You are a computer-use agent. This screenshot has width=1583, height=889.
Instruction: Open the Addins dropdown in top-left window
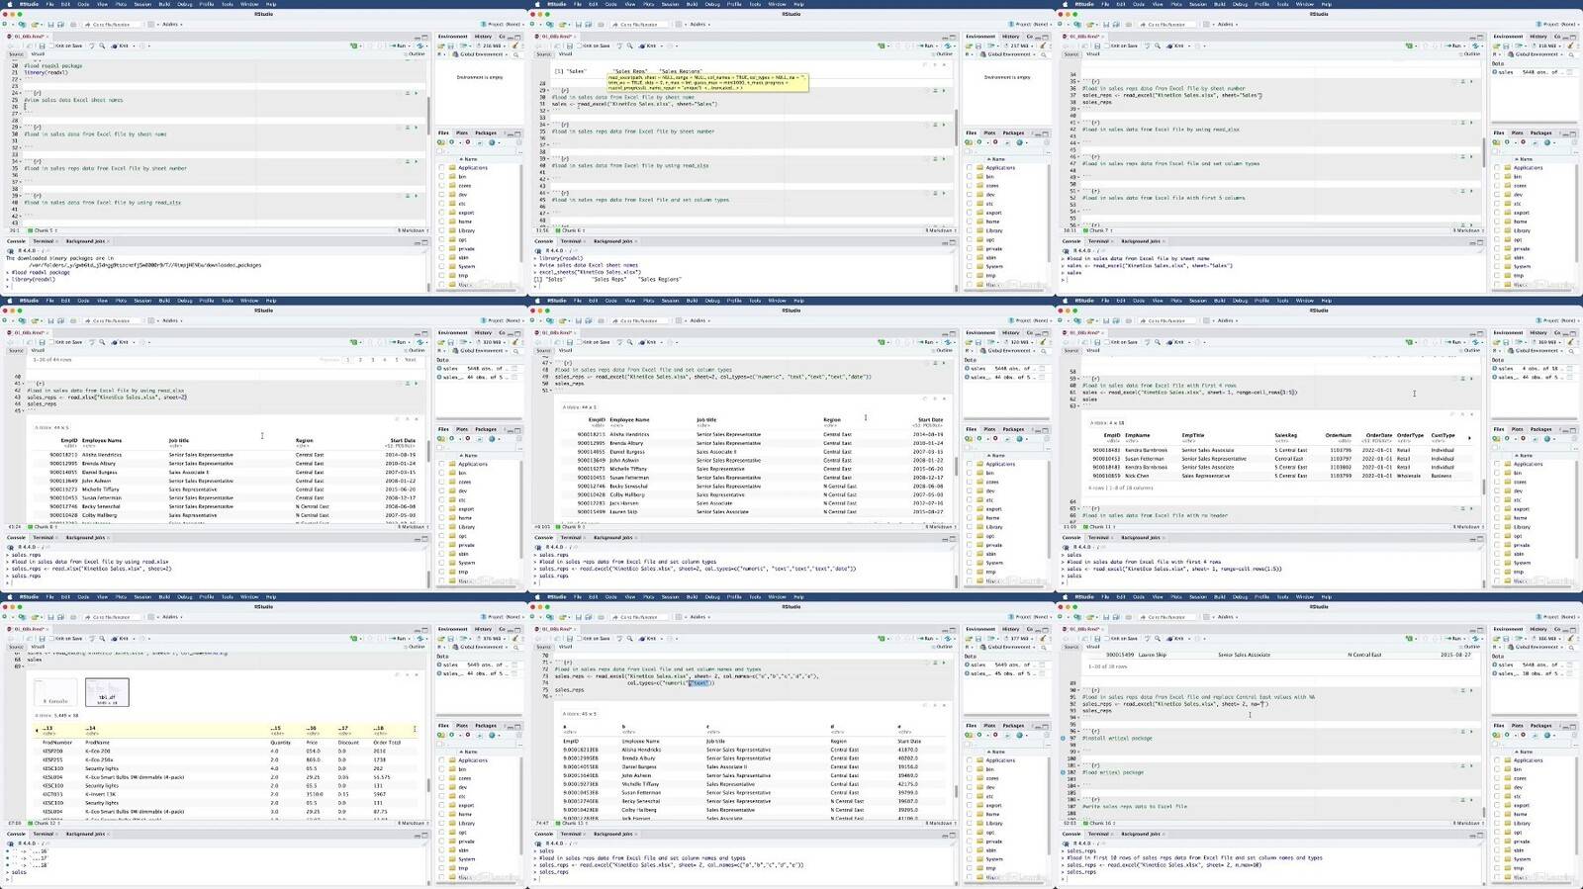tap(172, 24)
